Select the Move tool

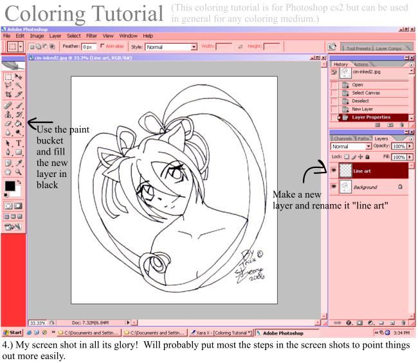19,77
